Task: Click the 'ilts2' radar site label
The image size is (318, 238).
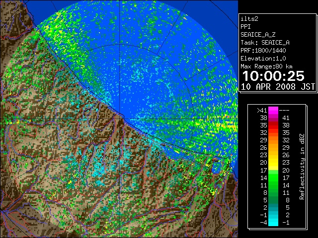Action: [249, 19]
